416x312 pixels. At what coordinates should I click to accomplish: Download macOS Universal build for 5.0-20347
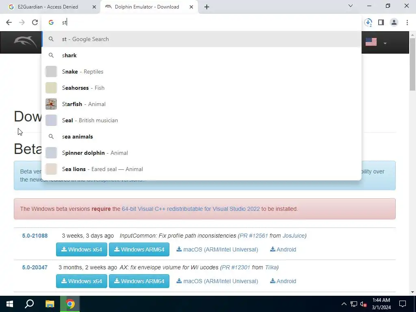217,281
